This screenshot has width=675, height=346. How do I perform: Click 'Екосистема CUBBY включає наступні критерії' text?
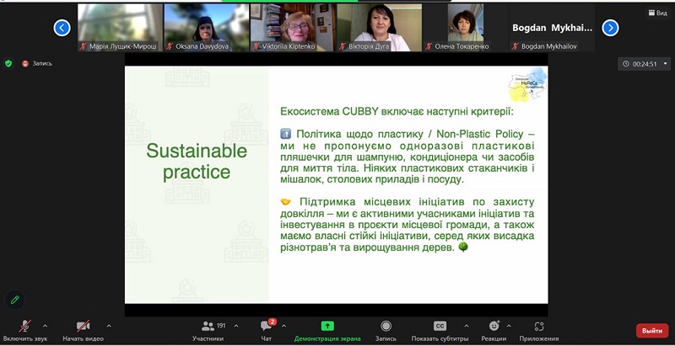pos(397,111)
